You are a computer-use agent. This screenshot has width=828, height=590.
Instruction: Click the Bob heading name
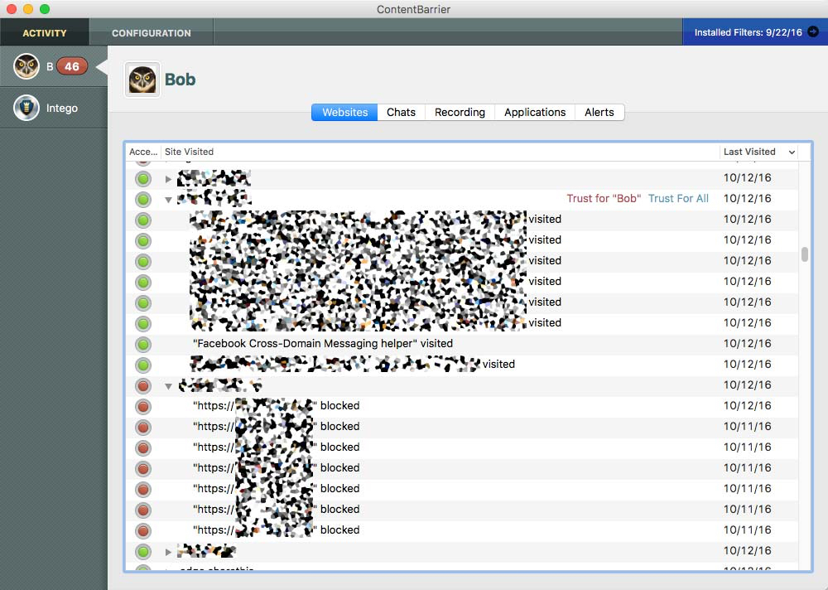coord(180,80)
